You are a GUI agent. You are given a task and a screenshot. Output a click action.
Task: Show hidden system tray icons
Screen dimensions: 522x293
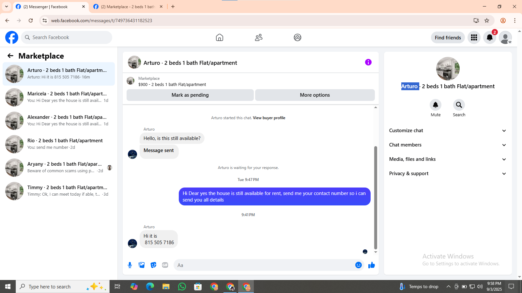point(449,286)
